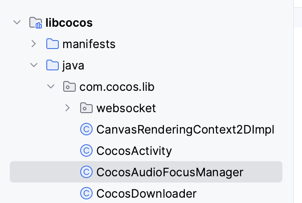
Task: Click the CocosActivity class icon
Action: point(86,151)
